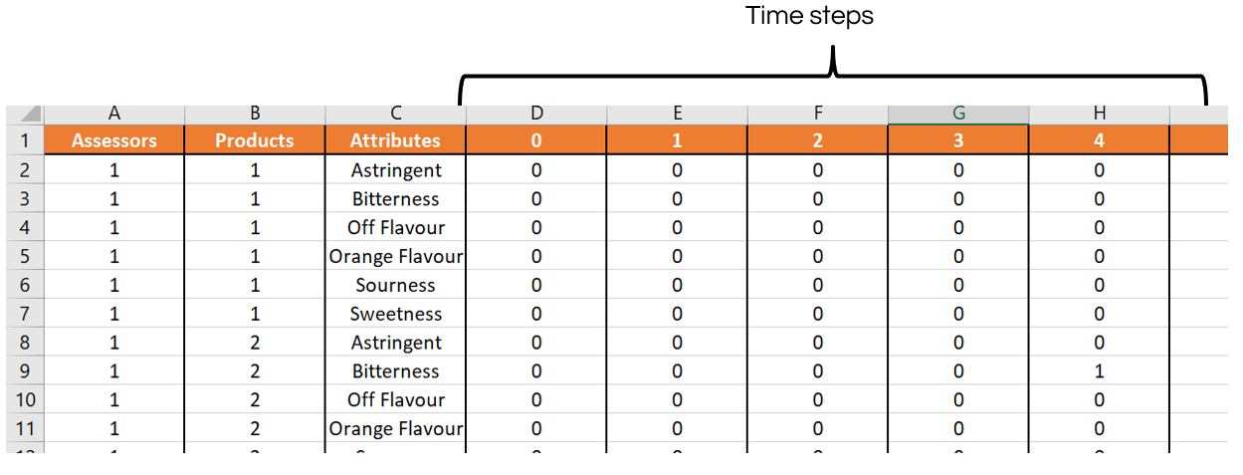Select the orange time step 0 header cell
This screenshot has height=475, width=1243.
[536, 140]
